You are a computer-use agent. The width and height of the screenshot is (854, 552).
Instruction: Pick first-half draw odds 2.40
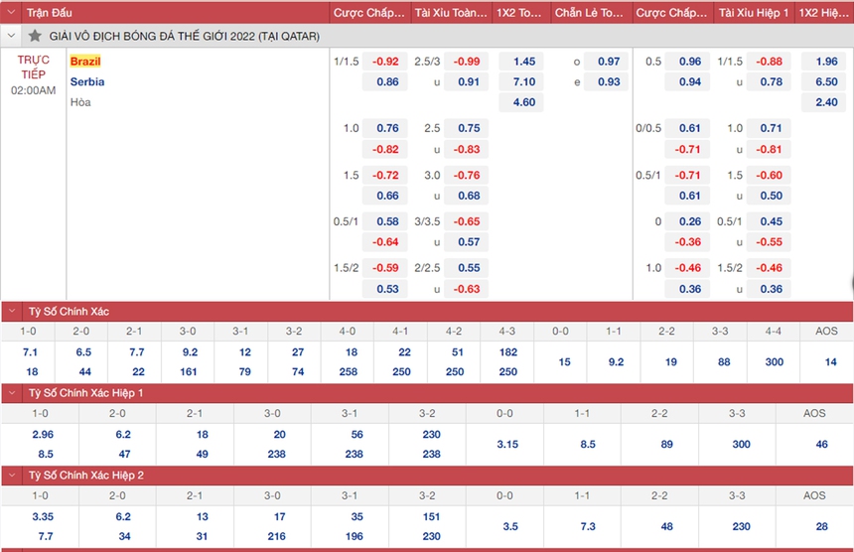click(x=825, y=102)
